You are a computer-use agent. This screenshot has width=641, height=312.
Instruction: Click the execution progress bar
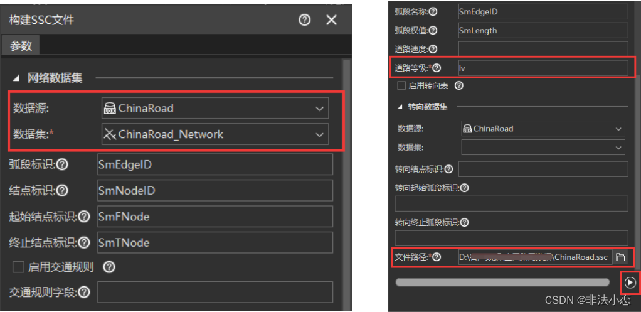(x=502, y=282)
